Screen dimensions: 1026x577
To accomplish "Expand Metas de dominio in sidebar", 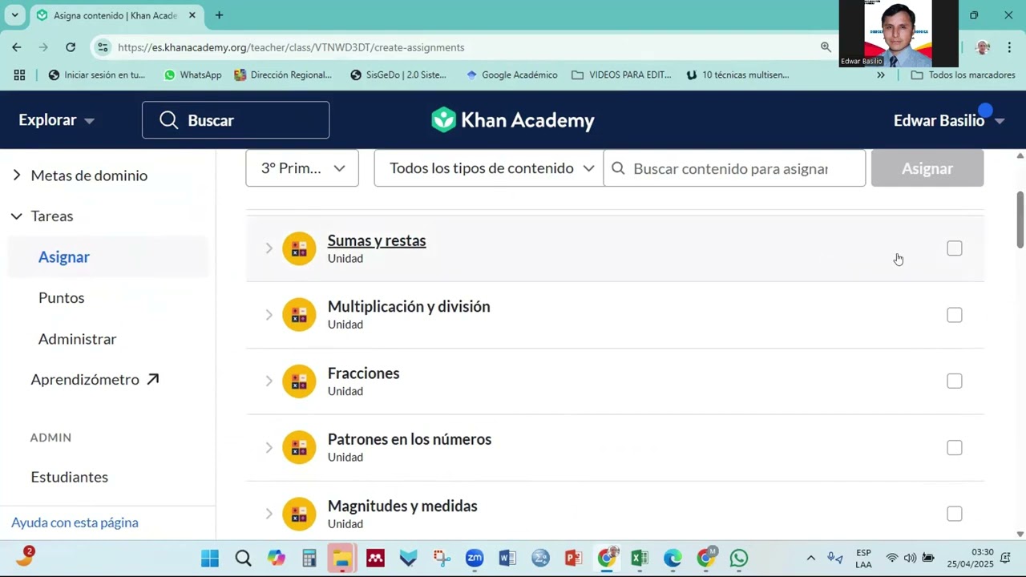I will [x=17, y=175].
